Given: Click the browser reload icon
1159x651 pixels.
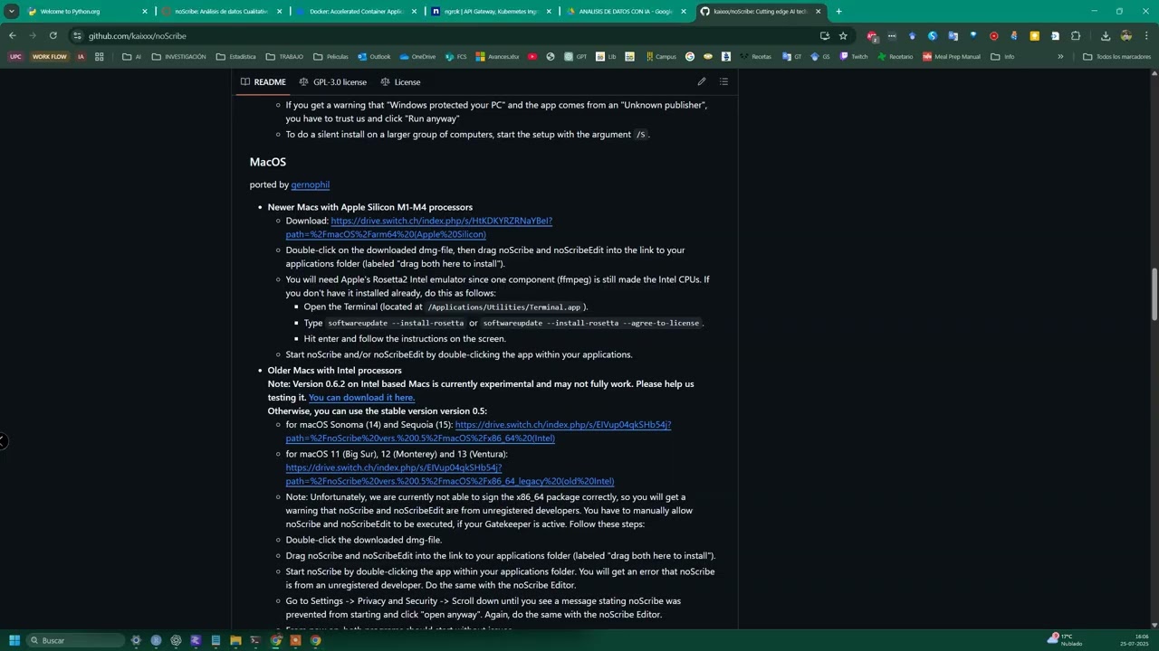Looking at the screenshot, I should click(53, 35).
